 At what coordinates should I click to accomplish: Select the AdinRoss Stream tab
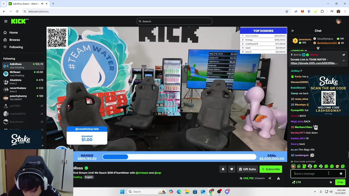[x=28, y=4]
